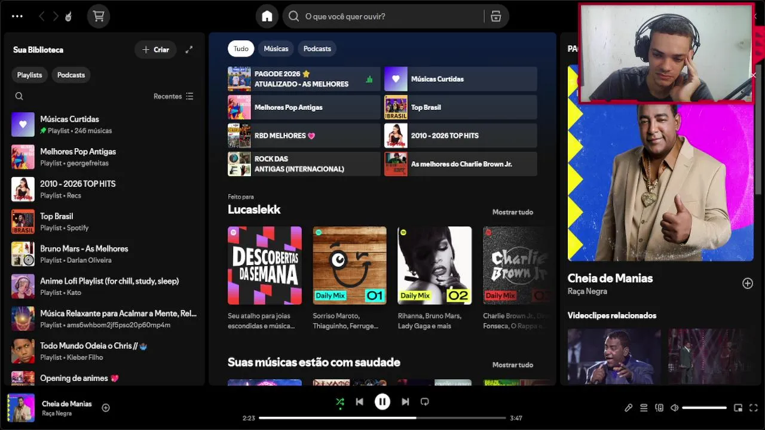Add current song to Liked in bottom bar
Screen dimensions: 765x430
(106, 408)
